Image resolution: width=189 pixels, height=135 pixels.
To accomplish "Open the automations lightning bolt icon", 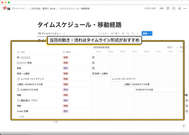I will coord(123,33).
